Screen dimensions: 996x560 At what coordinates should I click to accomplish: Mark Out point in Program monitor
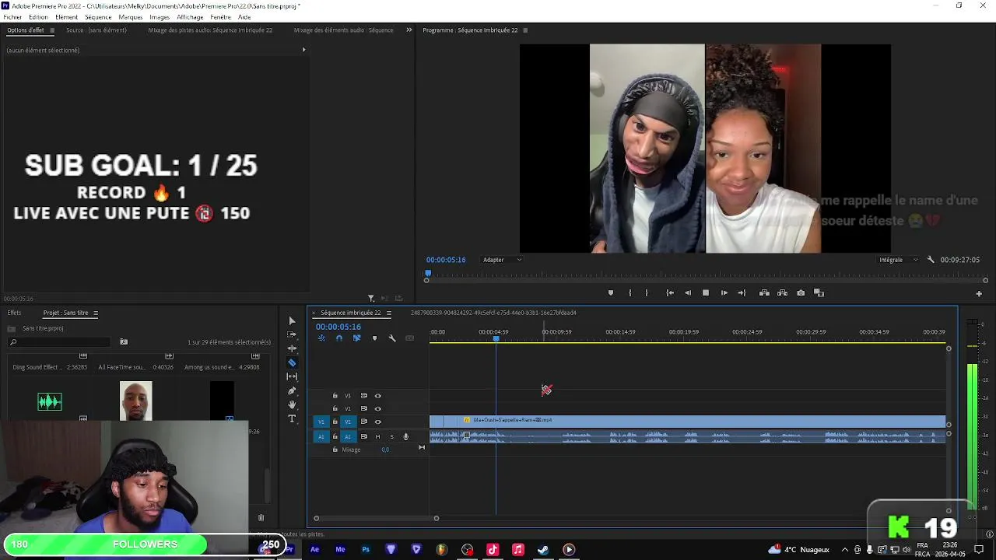[x=647, y=293]
